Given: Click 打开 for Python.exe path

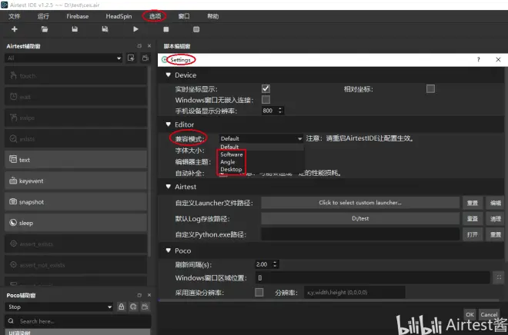Looking at the screenshot, I should [473, 234].
